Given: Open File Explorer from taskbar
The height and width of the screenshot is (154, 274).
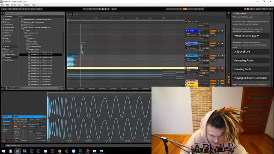Looking at the screenshot, I should point(95,151).
